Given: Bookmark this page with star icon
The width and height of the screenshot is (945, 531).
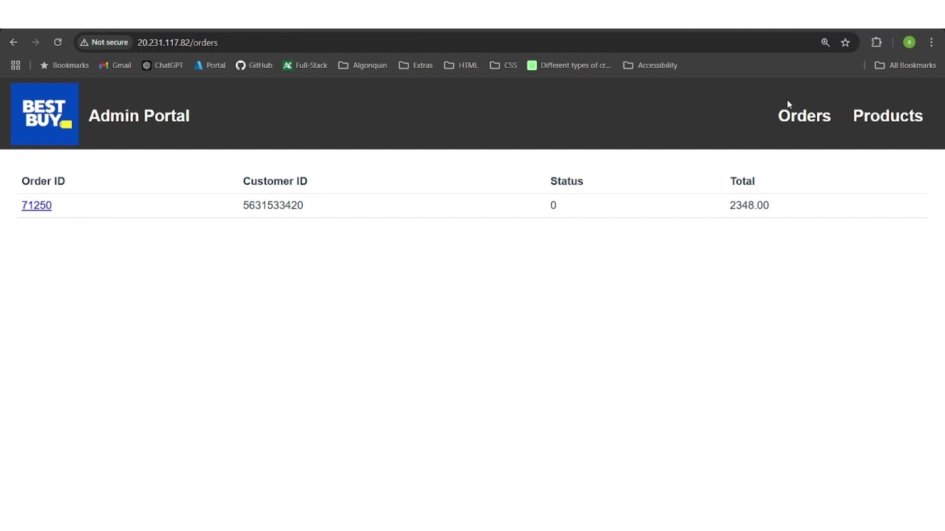Looking at the screenshot, I should click(x=846, y=43).
